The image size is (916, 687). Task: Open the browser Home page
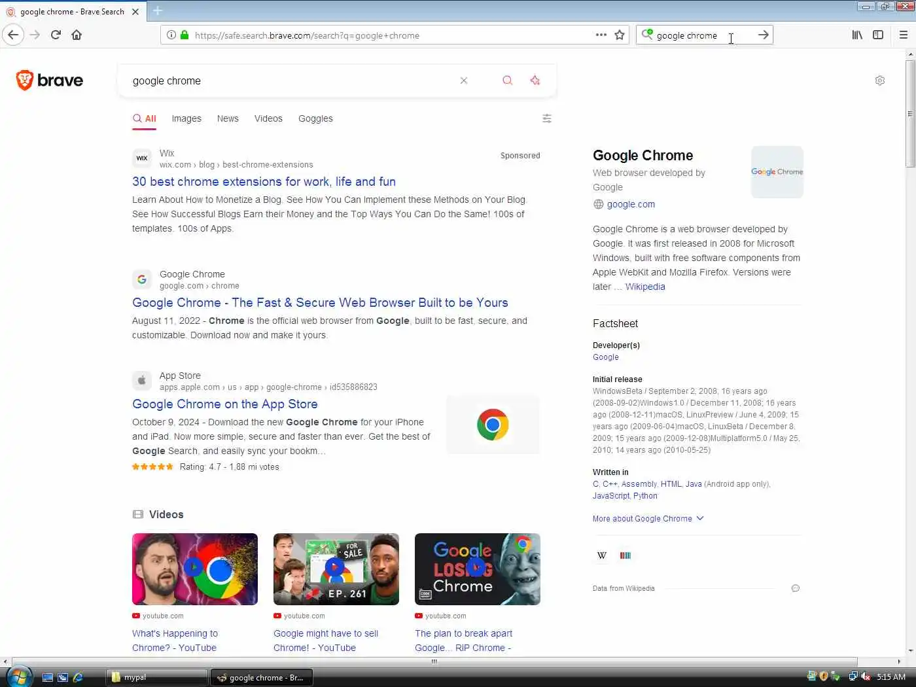tap(77, 35)
